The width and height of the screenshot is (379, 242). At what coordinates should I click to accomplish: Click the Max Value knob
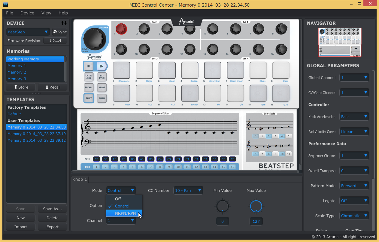click(256, 206)
